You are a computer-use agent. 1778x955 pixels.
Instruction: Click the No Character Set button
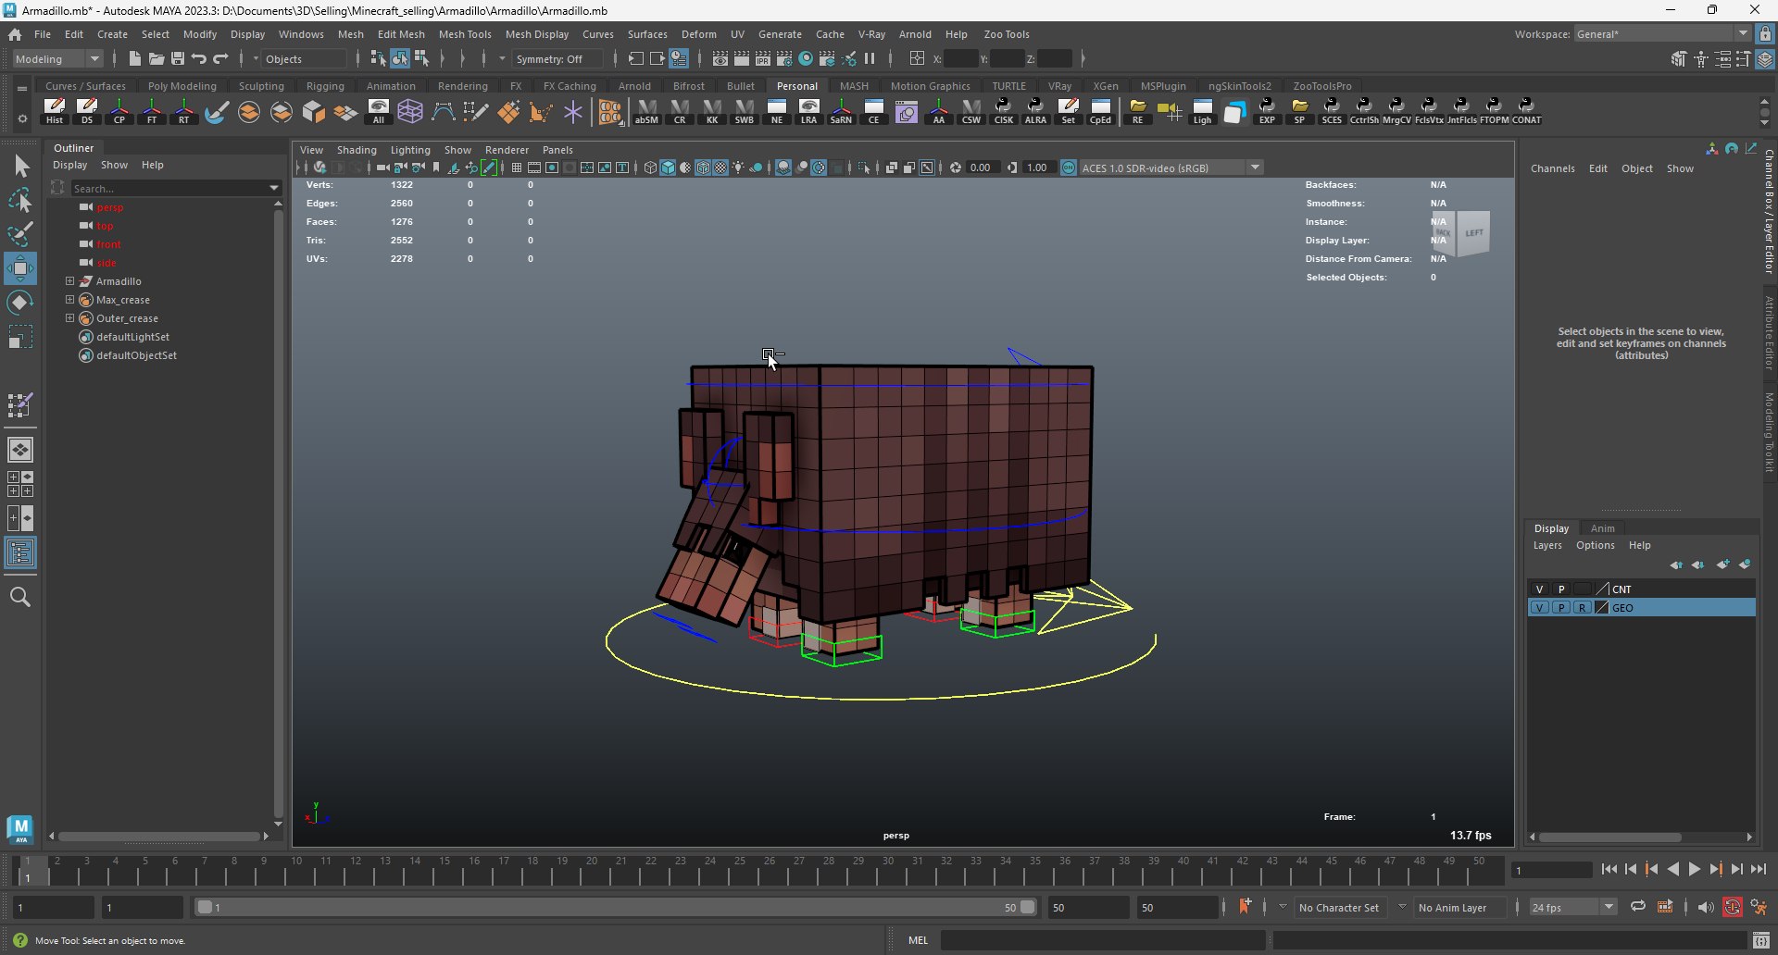1338,908
